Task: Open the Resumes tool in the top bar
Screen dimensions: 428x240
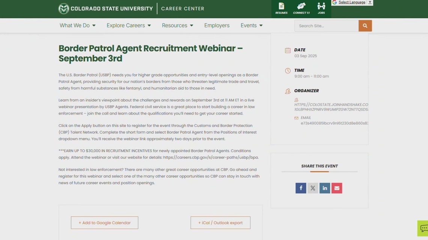Action: click(x=281, y=8)
